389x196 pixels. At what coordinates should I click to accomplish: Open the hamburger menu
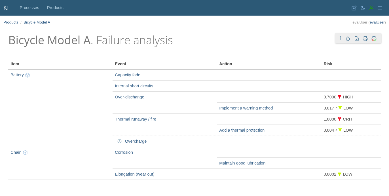point(380,8)
